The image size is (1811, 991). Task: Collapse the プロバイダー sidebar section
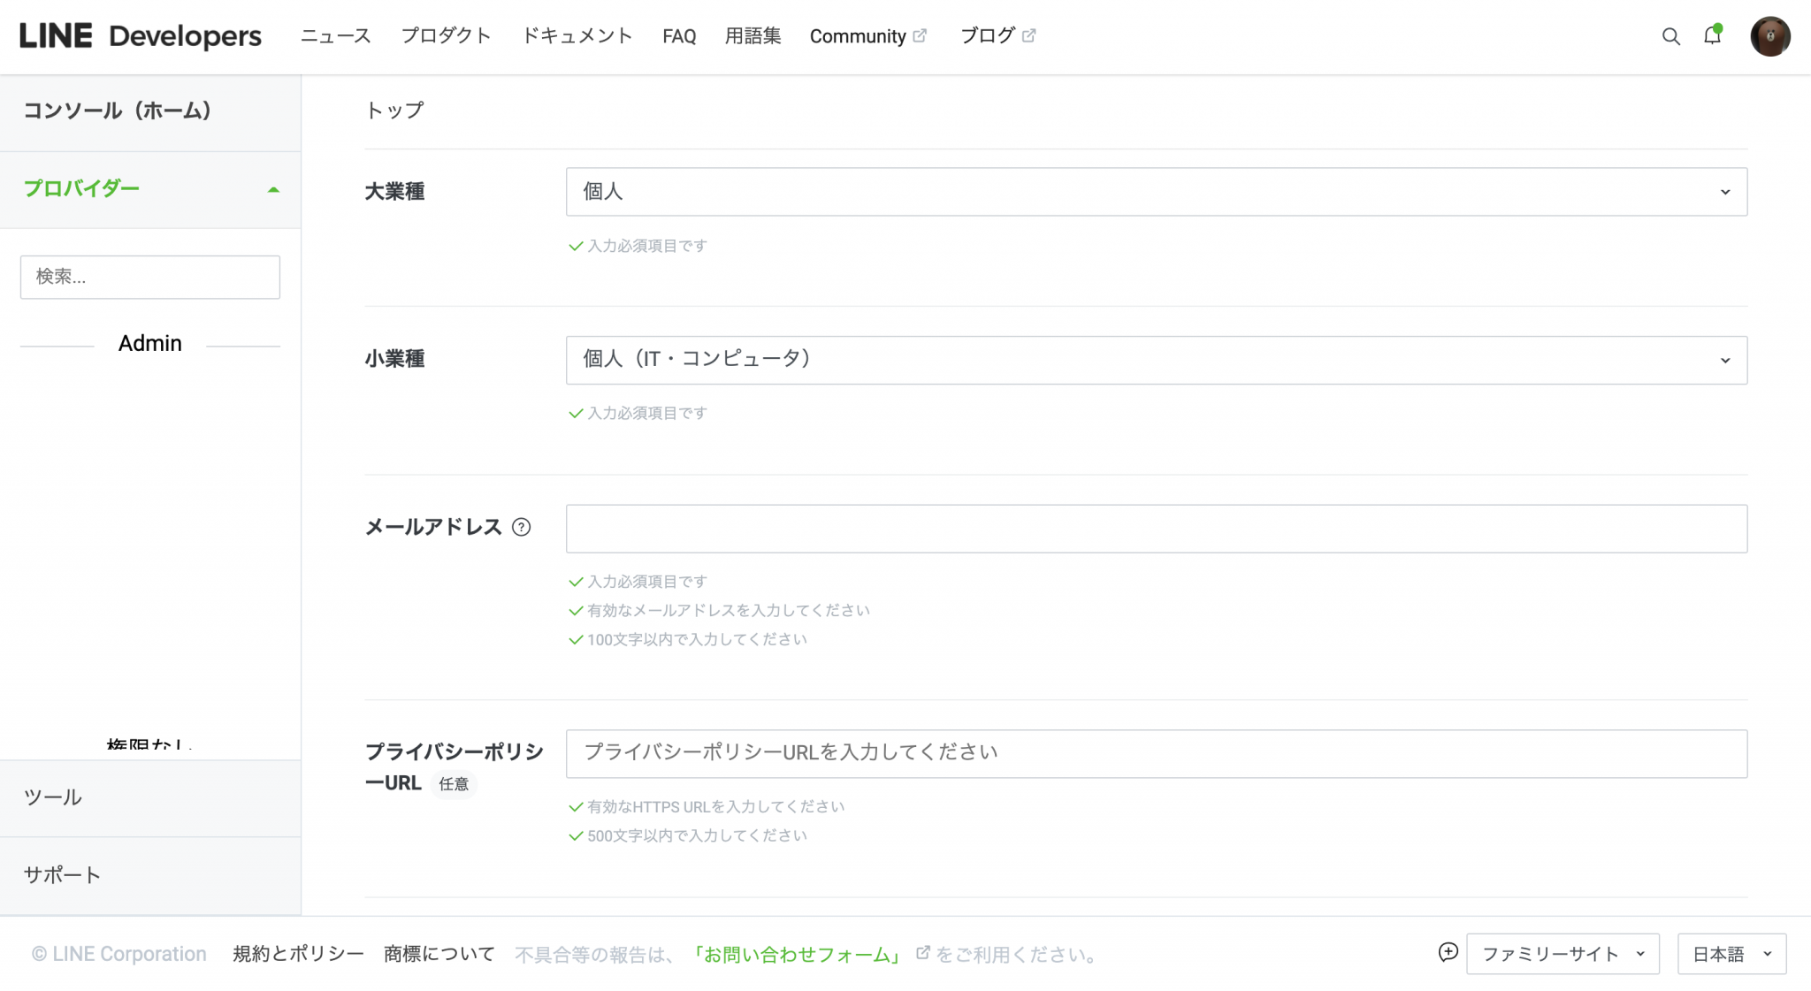pos(274,189)
